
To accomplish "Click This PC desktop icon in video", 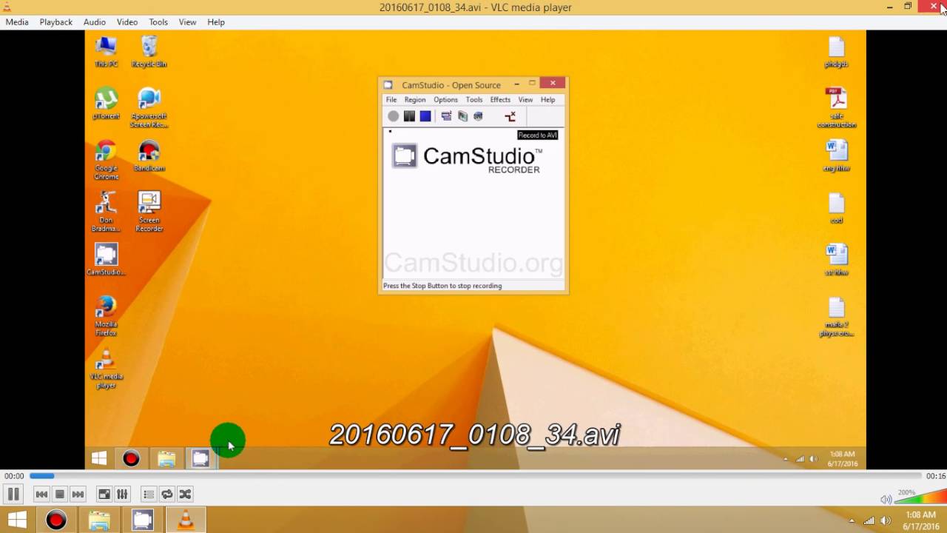I will click(106, 52).
